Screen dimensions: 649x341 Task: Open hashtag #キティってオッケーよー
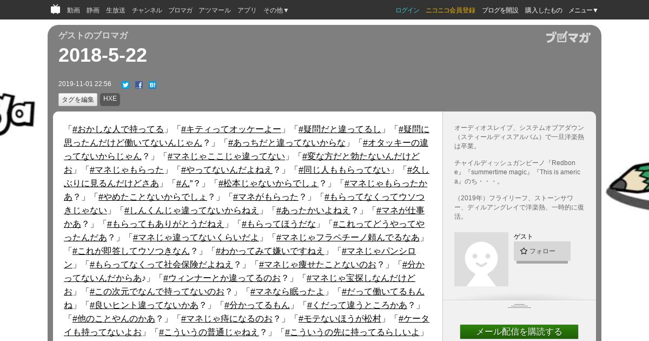coord(231,129)
